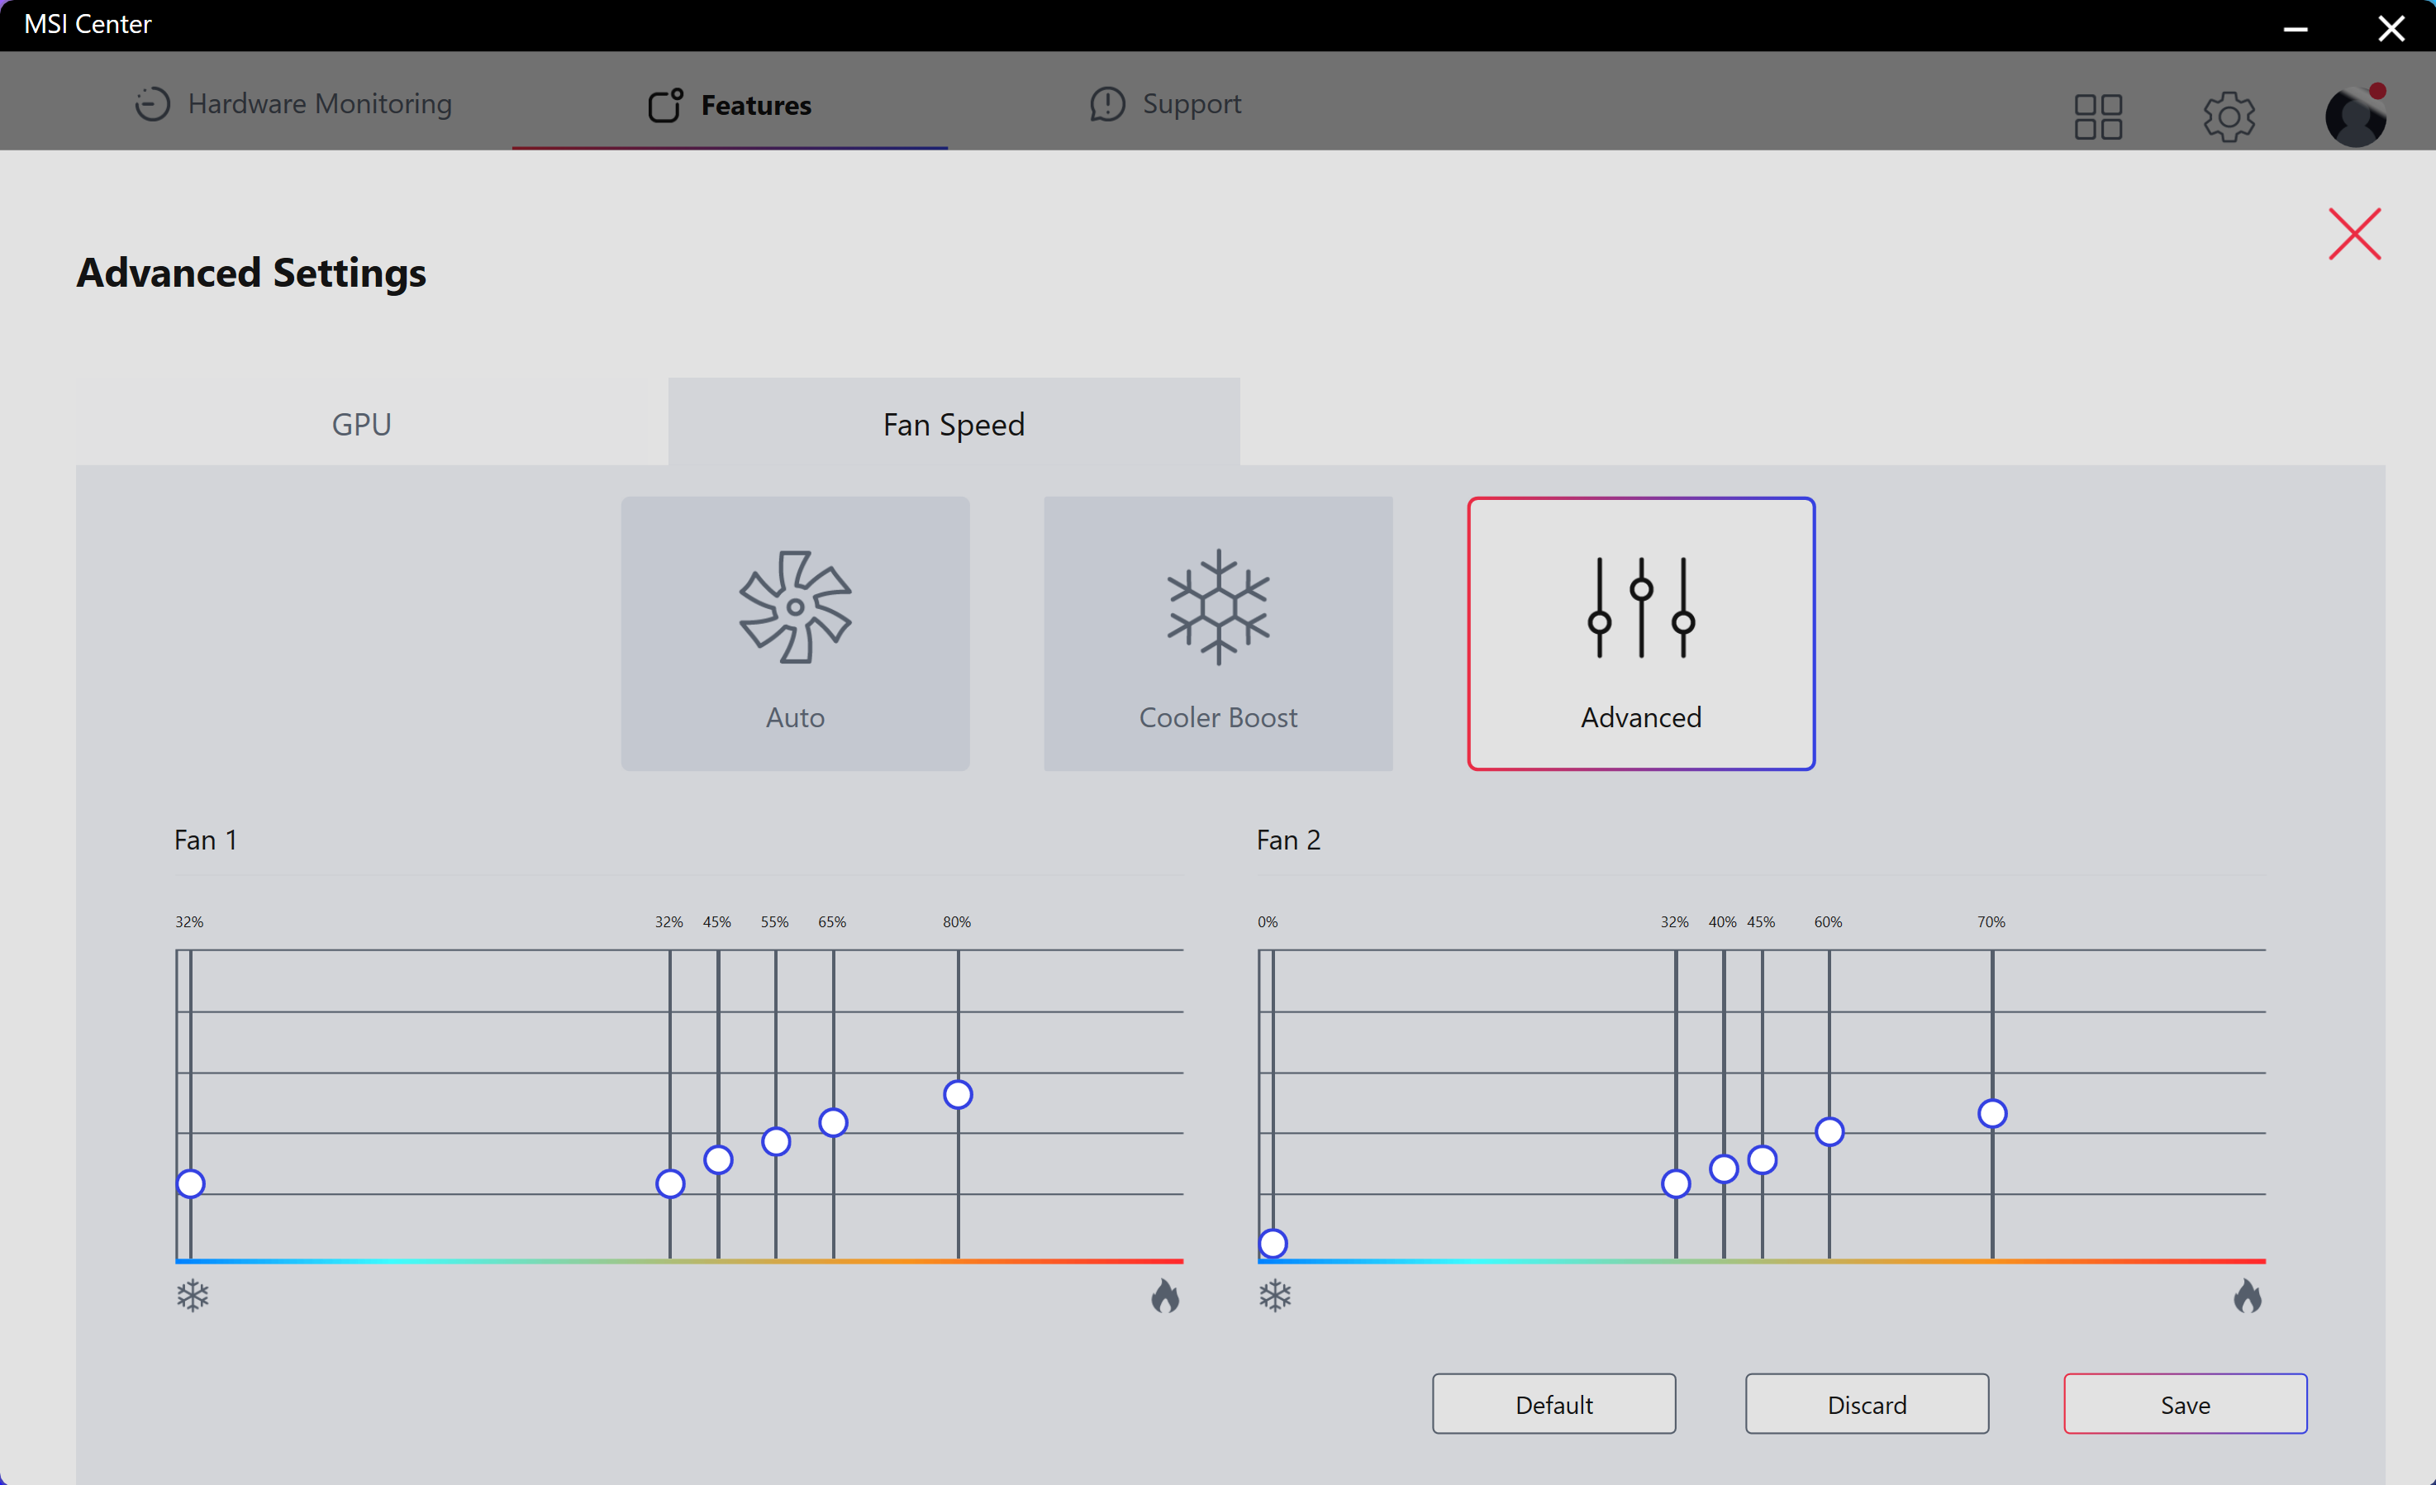The width and height of the screenshot is (2436, 1485).
Task: Select the GPU settings tab
Action: [x=361, y=424]
